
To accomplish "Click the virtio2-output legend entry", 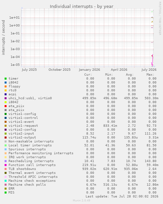I will click(x=22, y=138).
